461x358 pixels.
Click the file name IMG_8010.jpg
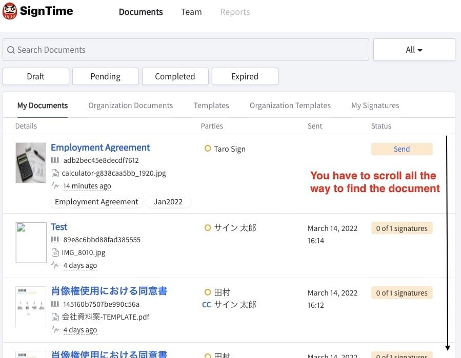[84, 252]
